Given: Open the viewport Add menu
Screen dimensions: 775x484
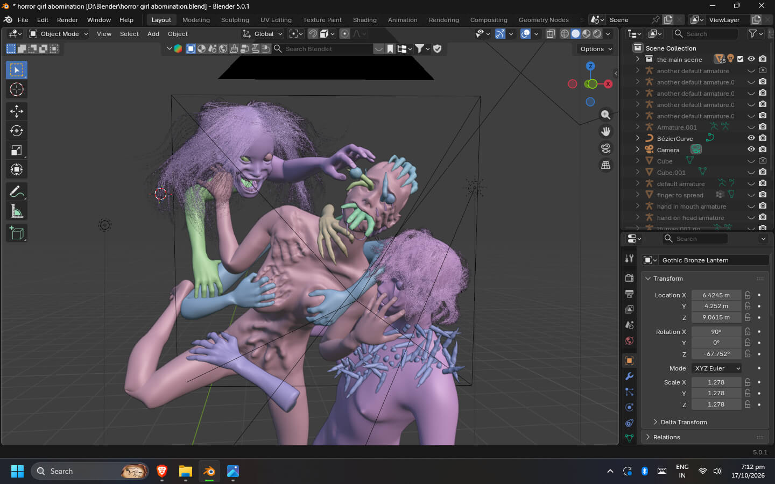Looking at the screenshot, I should (153, 34).
